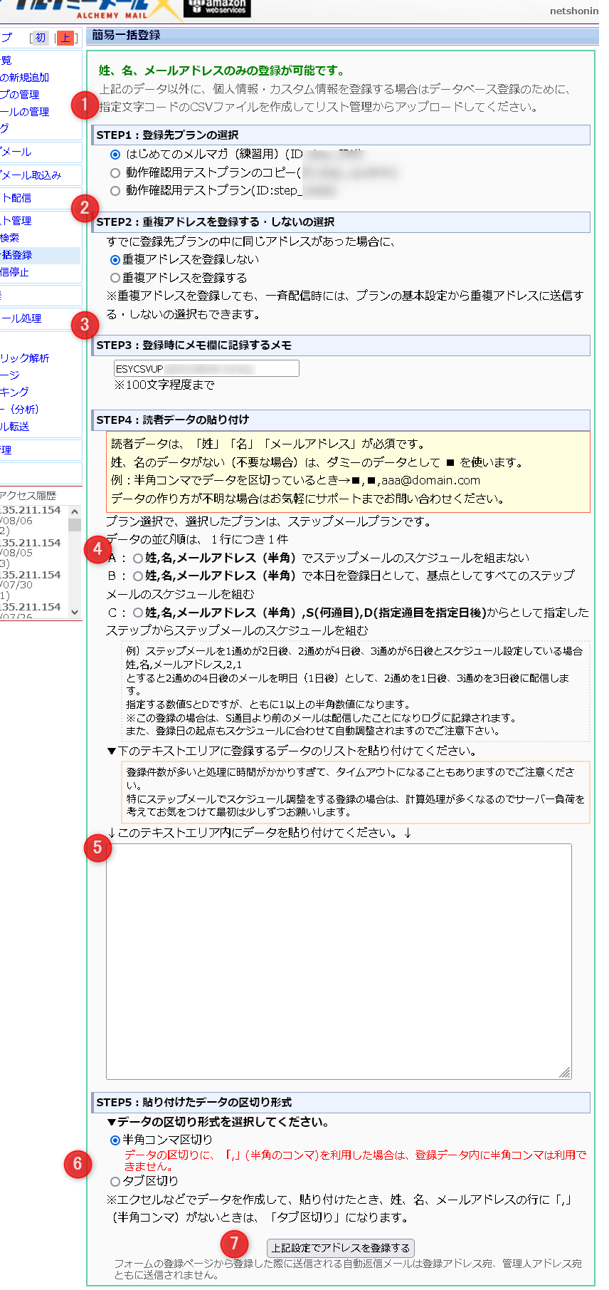This screenshot has width=609, height=1290.
Task: Click the access history scroll up arrow
Action: coord(75,512)
